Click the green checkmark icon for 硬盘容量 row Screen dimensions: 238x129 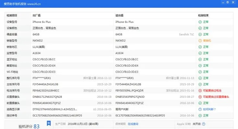pyautogui.click(x=200, y=35)
